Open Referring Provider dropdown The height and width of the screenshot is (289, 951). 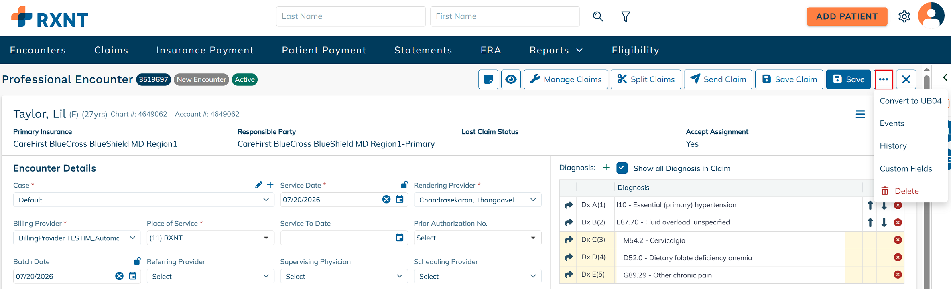click(x=211, y=276)
